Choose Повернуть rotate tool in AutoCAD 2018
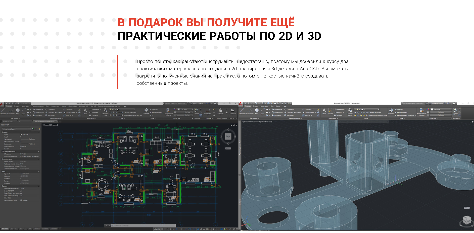The width and height of the screenshot is (474, 233). (289, 109)
